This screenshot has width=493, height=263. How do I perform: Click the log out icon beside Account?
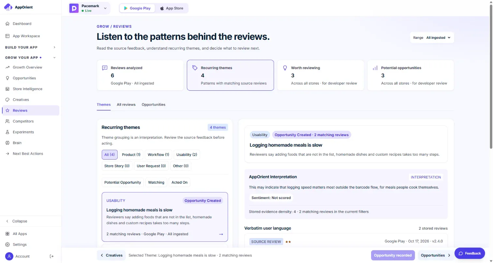pos(52,256)
